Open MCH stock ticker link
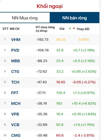This screenshot has width=101, height=140. tap(16, 104)
